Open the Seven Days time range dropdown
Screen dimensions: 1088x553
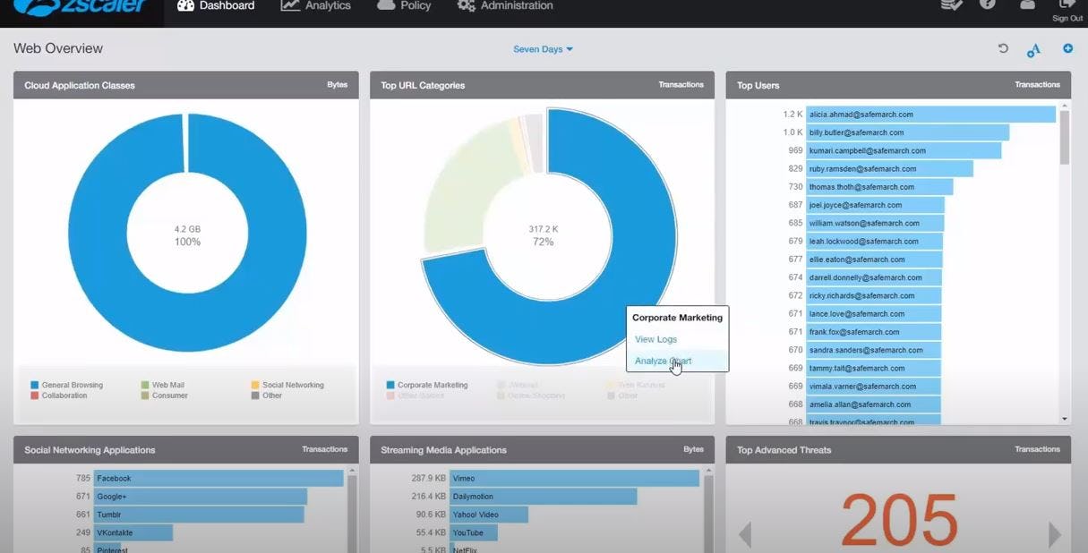pos(543,49)
